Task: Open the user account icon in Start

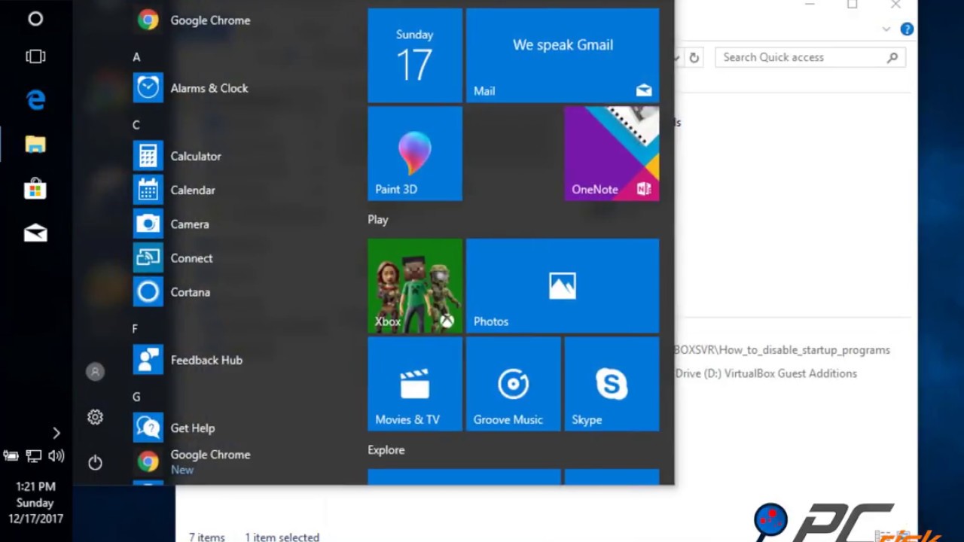Action: click(95, 372)
